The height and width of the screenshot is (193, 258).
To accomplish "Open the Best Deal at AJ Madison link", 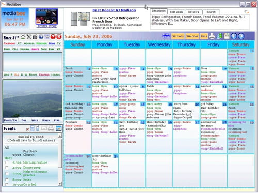I will 114,10.
